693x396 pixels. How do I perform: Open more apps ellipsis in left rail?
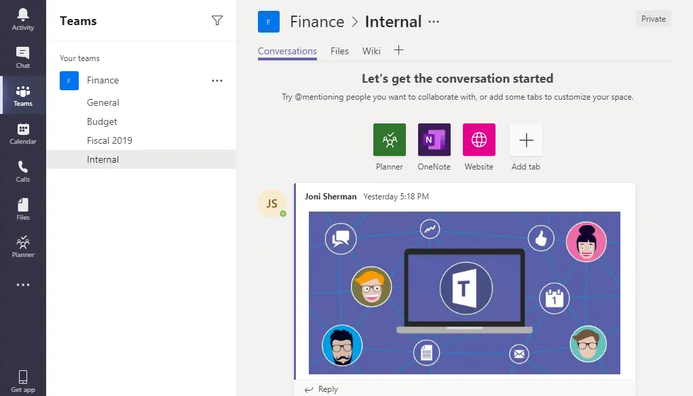click(x=23, y=285)
